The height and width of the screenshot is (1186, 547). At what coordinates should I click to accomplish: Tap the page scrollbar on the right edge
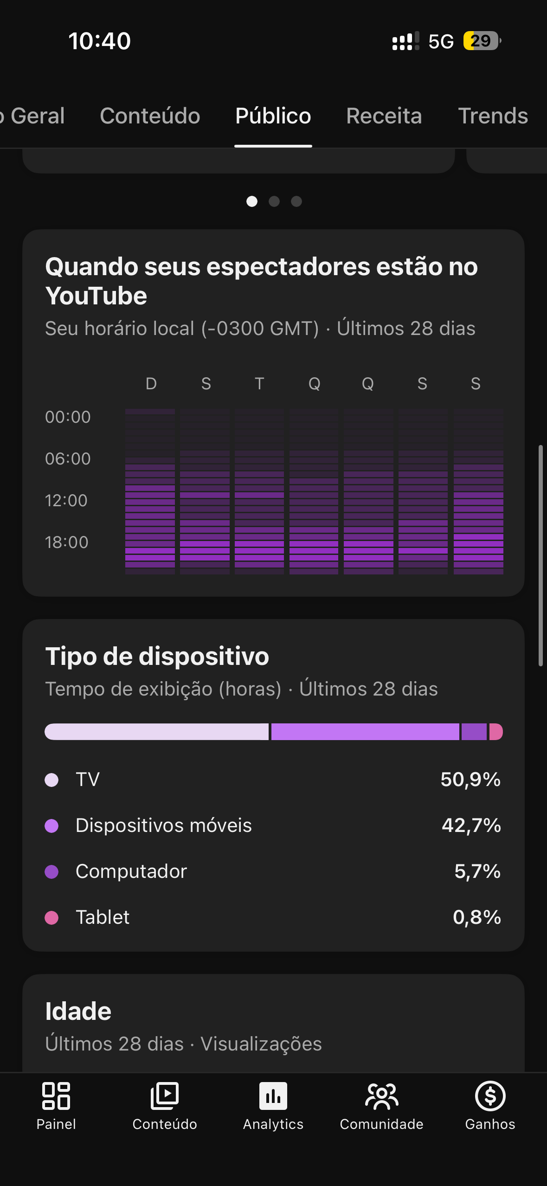tap(541, 555)
